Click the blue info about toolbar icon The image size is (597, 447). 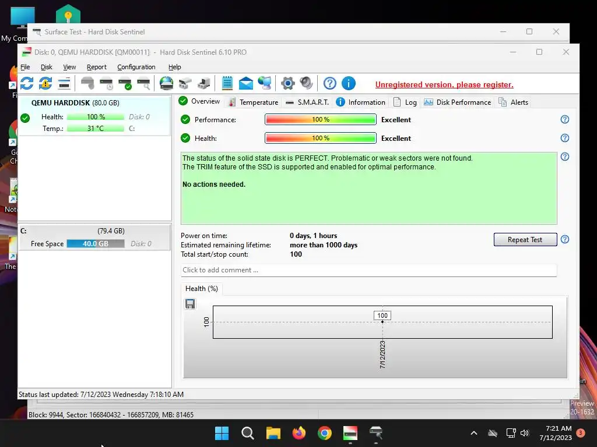pos(349,83)
